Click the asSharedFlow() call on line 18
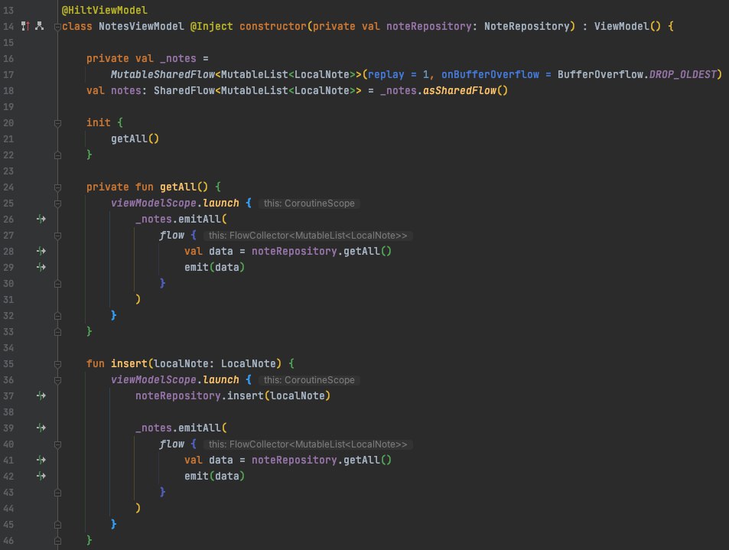729x550 pixels. [x=465, y=91]
